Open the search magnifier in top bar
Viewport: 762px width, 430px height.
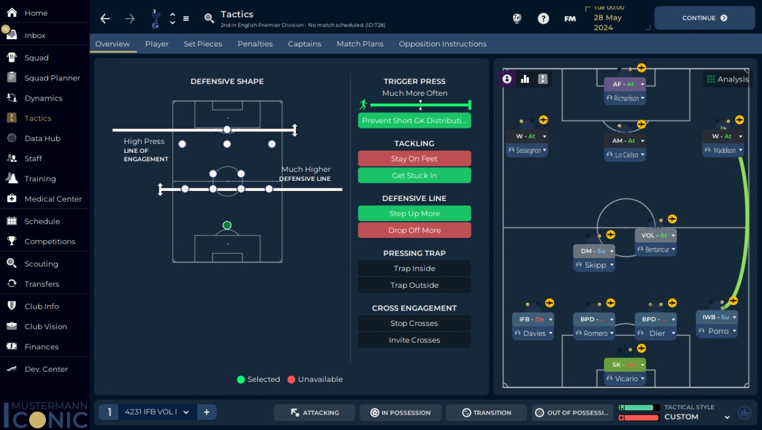(x=209, y=18)
